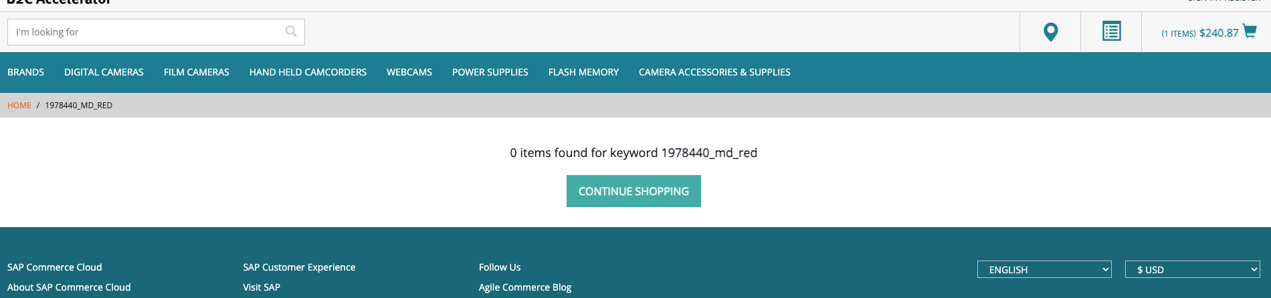Open the $ USD currency dropdown
The height and width of the screenshot is (298, 1271).
[1192, 269]
